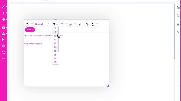Click text 'This is the awesome new text editor.'
Viewport: 181px width, 101px height.
coord(38,36)
